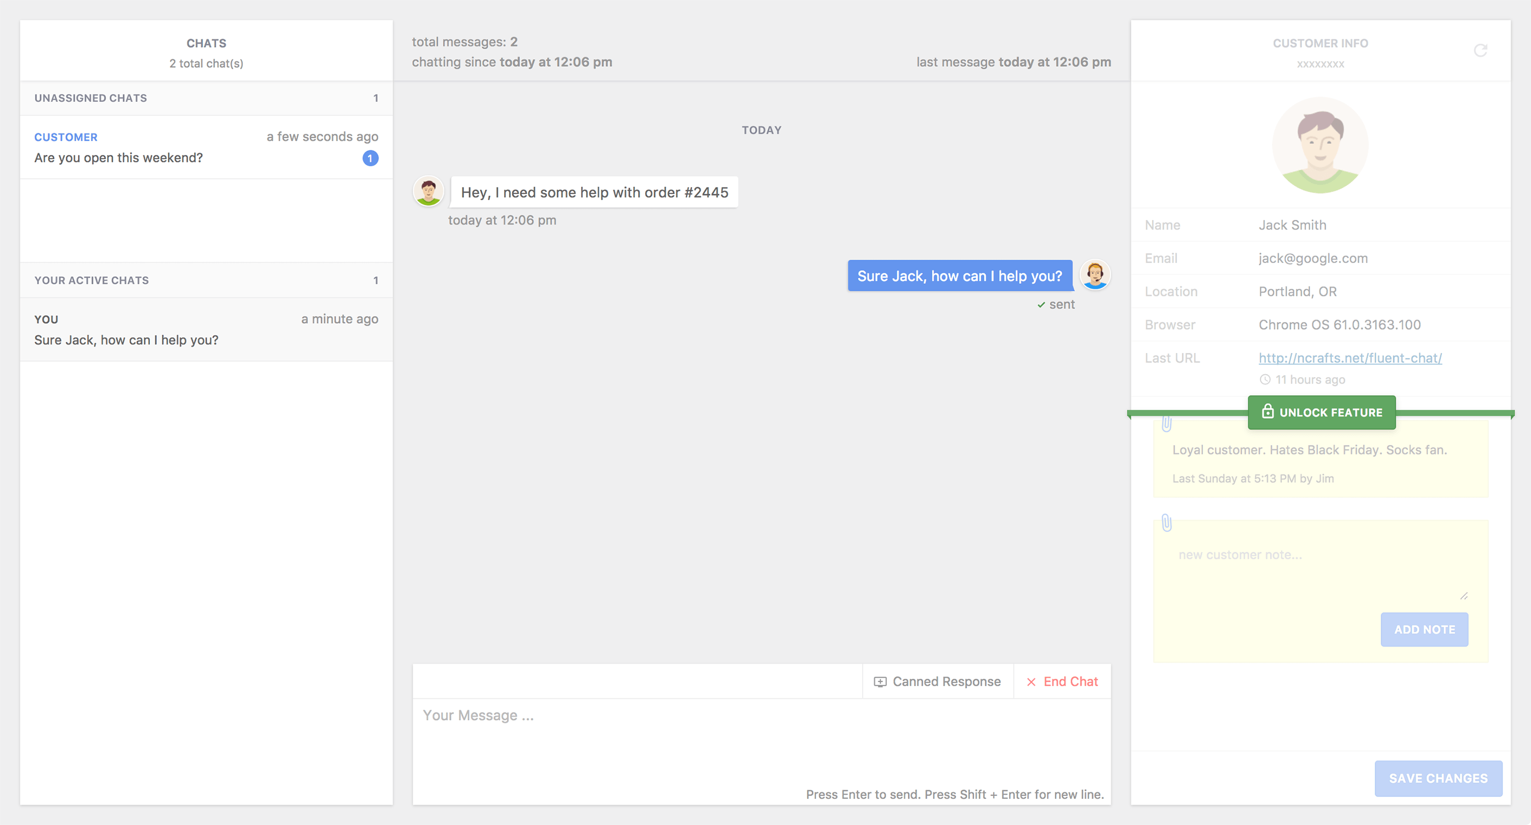
Task: Click the Your Active Chats section header
Action: (206, 280)
